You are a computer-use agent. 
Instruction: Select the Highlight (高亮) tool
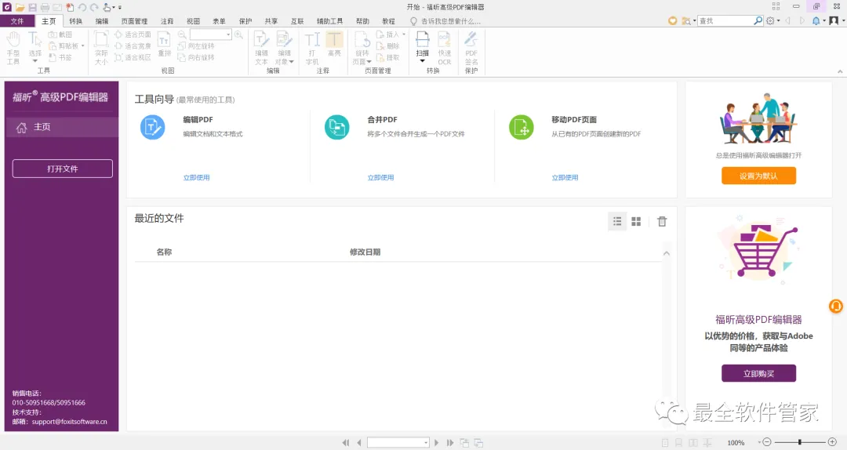(334, 45)
